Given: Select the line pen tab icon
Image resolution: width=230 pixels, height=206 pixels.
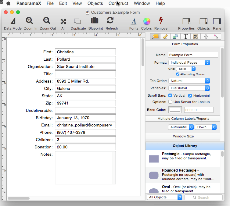Looking at the screenshot, I should pos(216,37).
